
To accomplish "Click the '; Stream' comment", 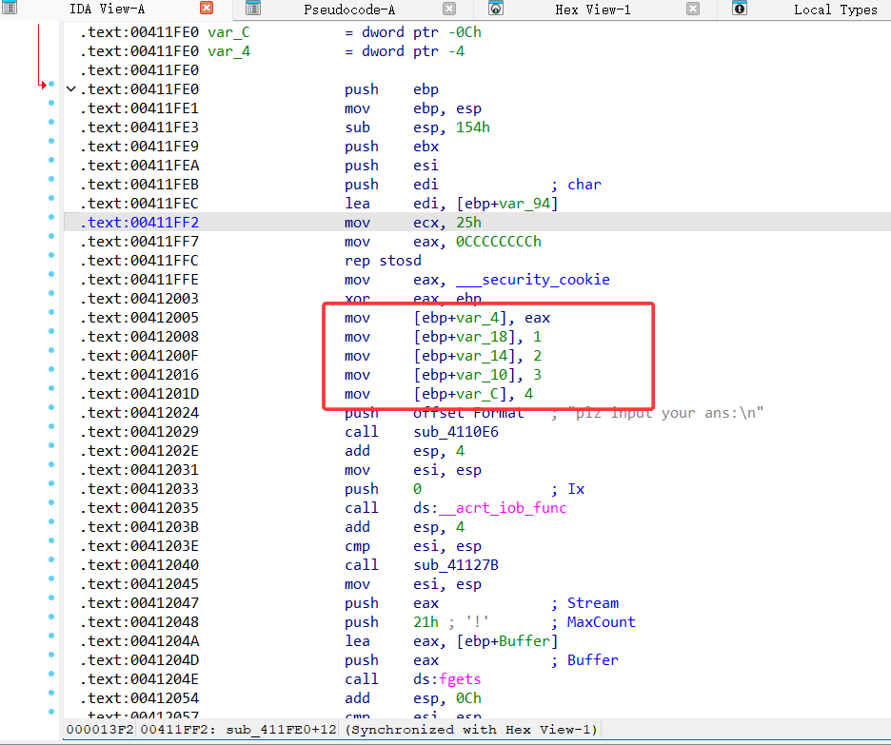I will 584,603.
